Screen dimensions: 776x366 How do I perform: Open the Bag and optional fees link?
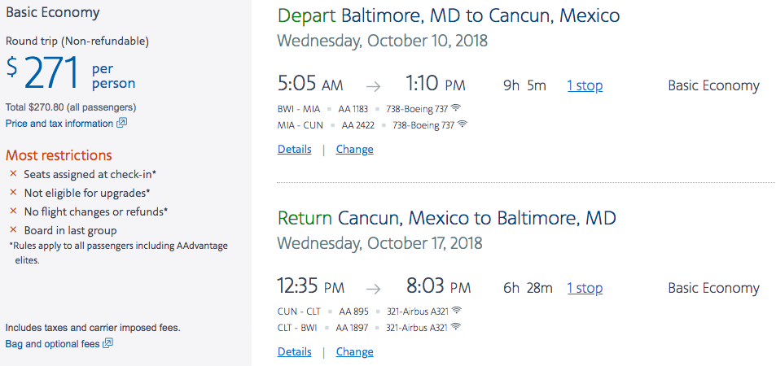tap(52, 344)
